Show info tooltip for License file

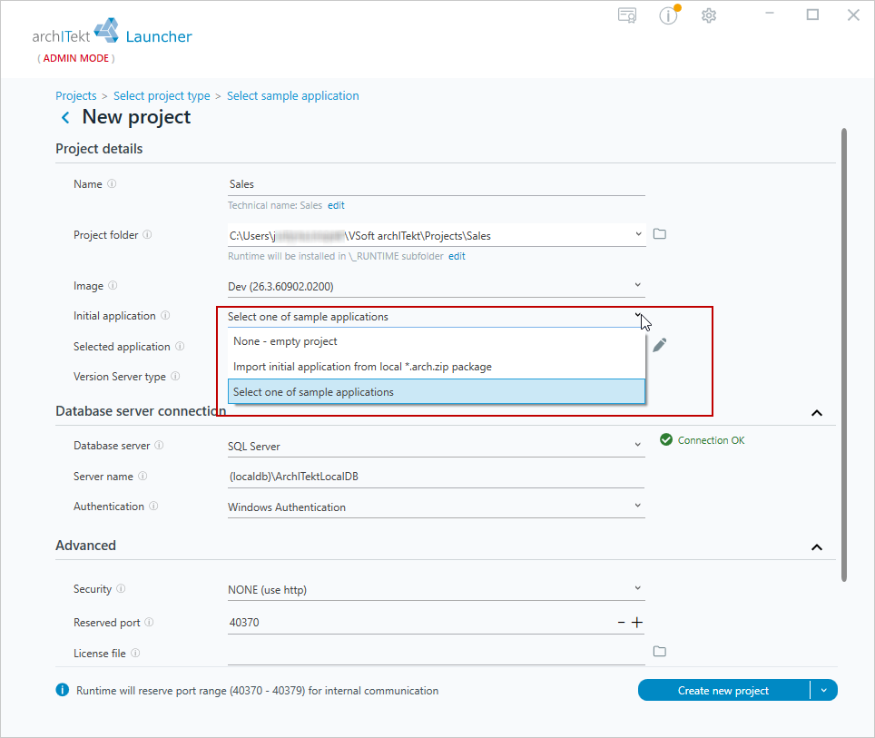135,653
